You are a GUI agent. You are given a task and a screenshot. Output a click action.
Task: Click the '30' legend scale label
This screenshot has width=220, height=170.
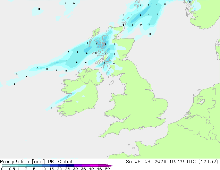click(75, 169)
